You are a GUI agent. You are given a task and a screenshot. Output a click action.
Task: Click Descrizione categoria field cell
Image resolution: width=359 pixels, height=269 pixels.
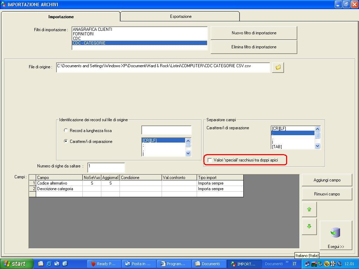point(59,189)
